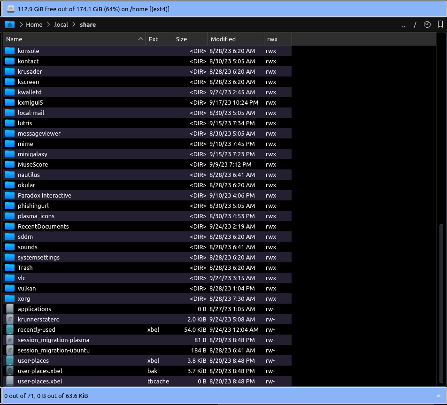Toggle the sort order arrow in the Name column
The height and width of the screenshot is (405, 447).
click(x=140, y=39)
